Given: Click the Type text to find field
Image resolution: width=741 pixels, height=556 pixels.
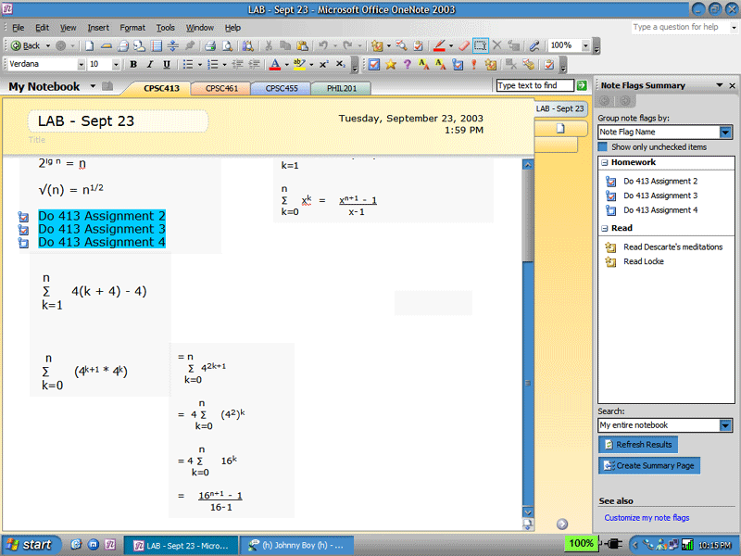Looking at the screenshot, I should point(534,85).
